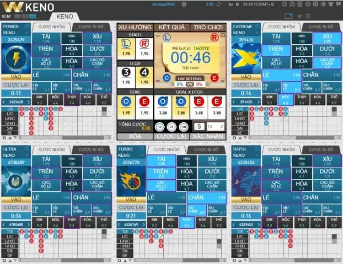Click the Power Keno lightning thumbnail

tap(16, 58)
